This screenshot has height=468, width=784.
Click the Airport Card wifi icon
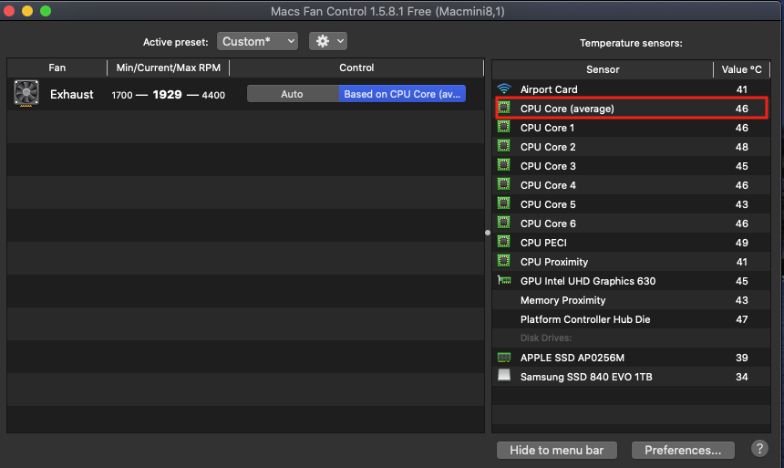tap(504, 89)
